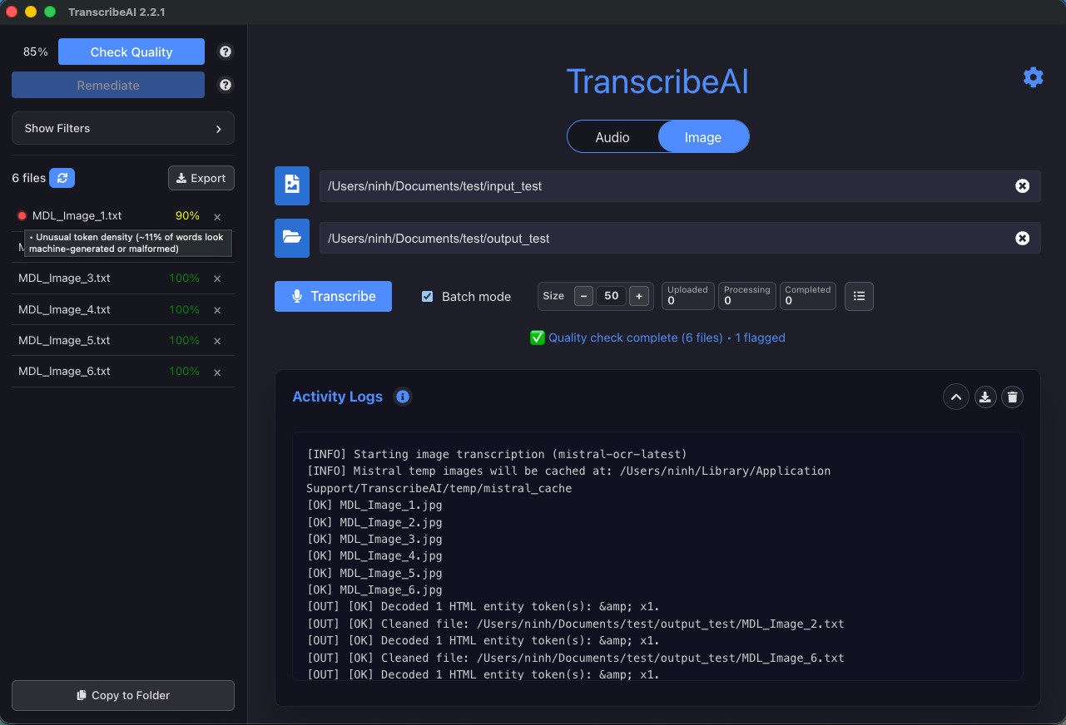Switch to the Image tab
Screen dimensions: 1066x725
(x=703, y=137)
